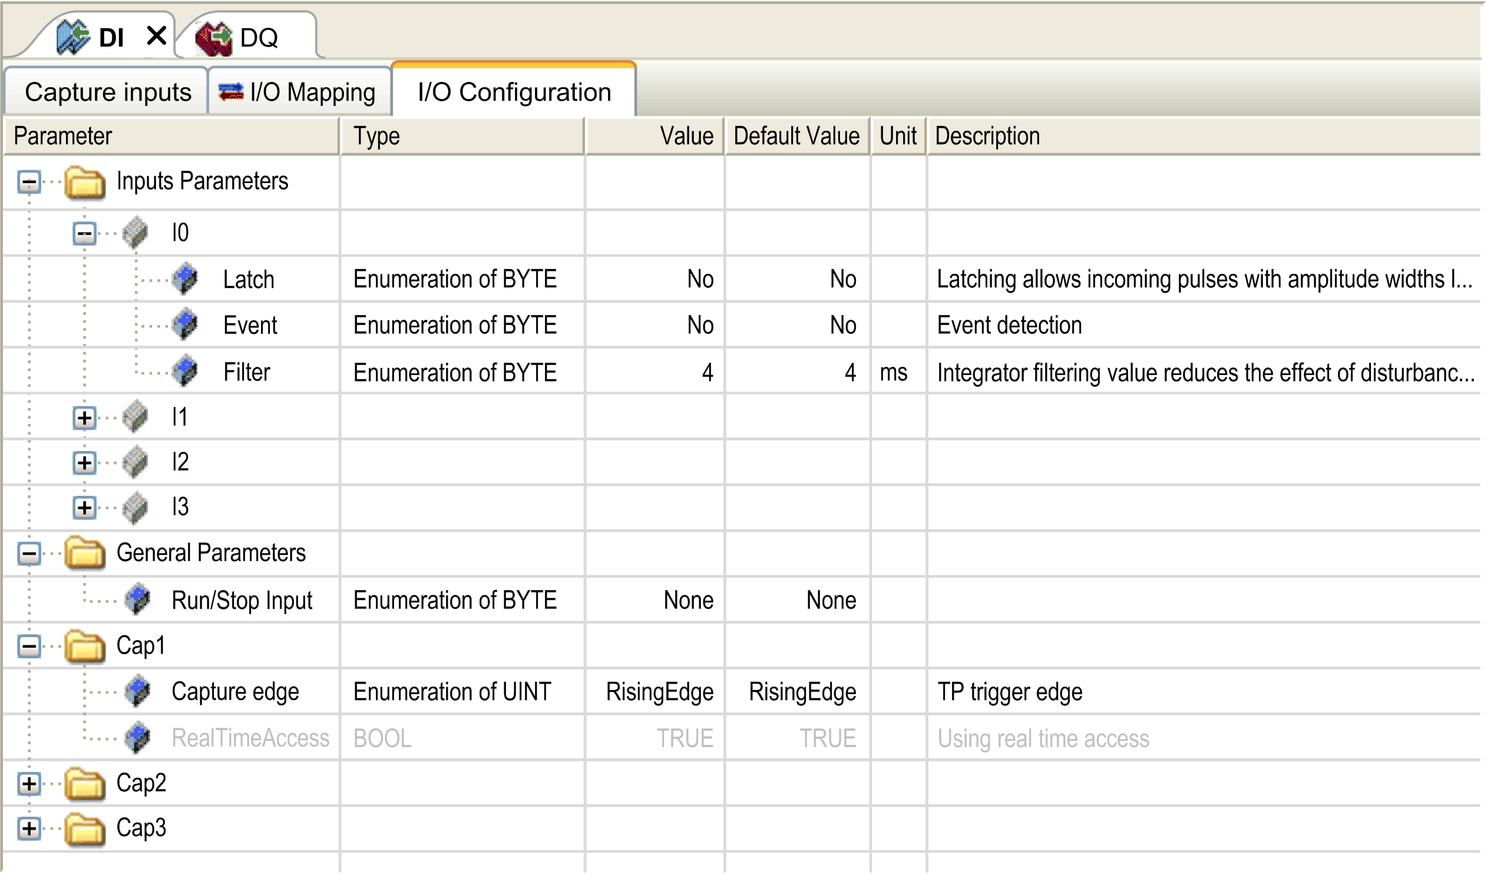Viewport: 1491px width, 875px height.
Task: Click the I/O Mapping tab icon
Action: tap(231, 92)
